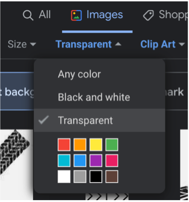Switch to the All search tab
189x202 pixels.
(37, 15)
